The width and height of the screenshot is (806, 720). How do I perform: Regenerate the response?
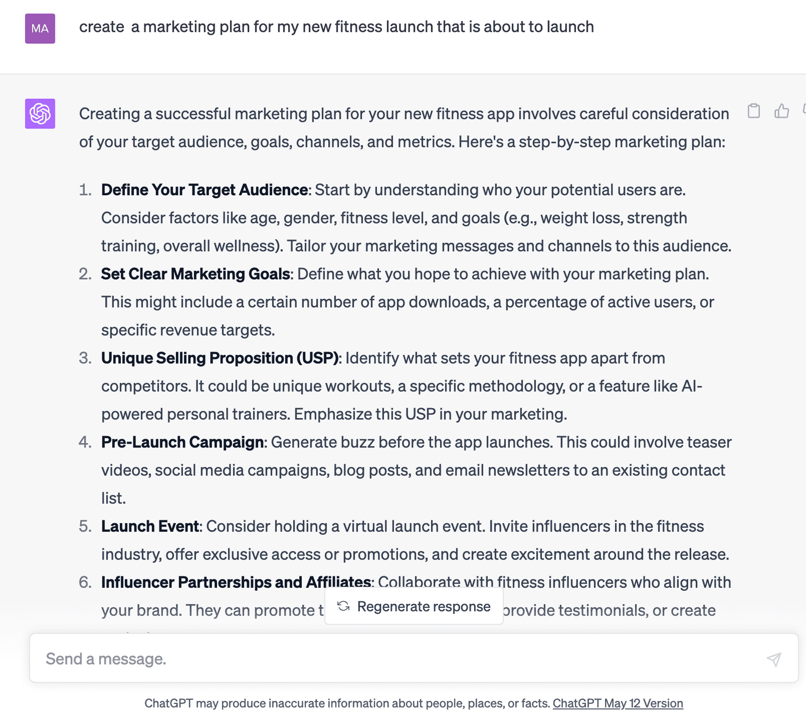414,606
